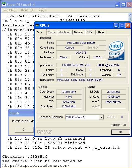The height and width of the screenshot is (168, 132).
Task: Click the Core Speed value 2700.0 MHz
Action: tap(69, 92)
